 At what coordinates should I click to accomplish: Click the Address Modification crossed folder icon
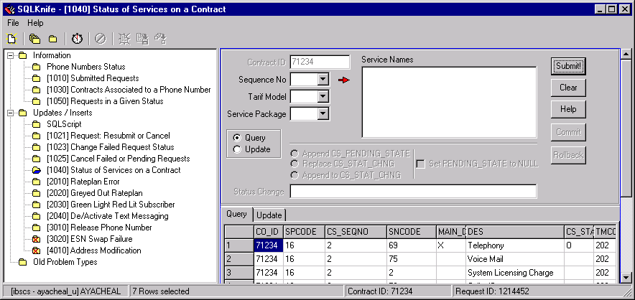coord(36,250)
